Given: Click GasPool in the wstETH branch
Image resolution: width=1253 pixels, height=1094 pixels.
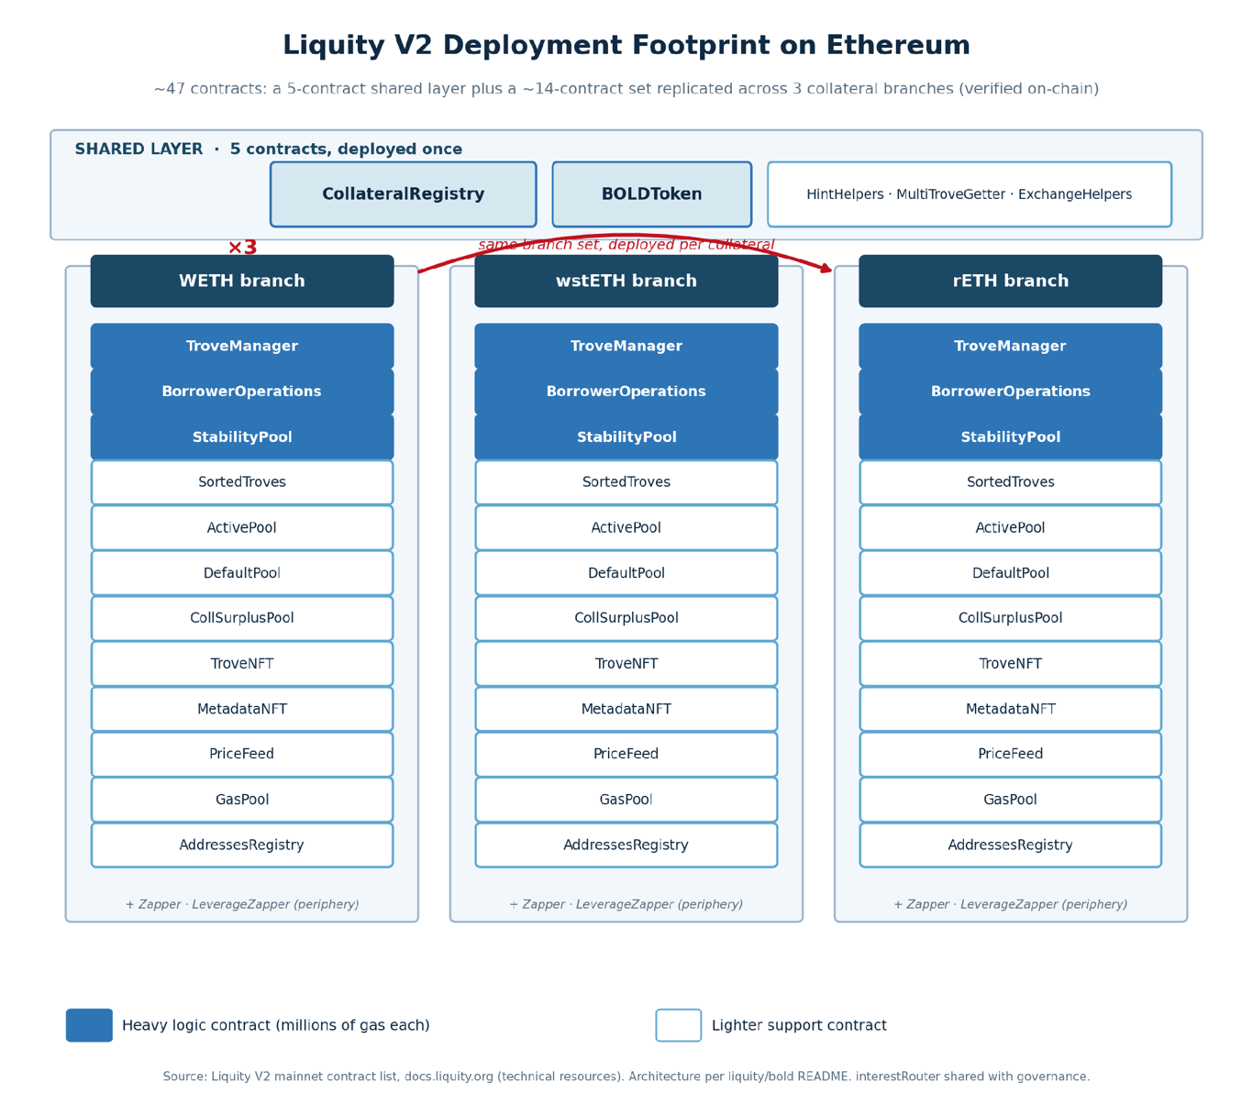Looking at the screenshot, I should pos(626,800).
